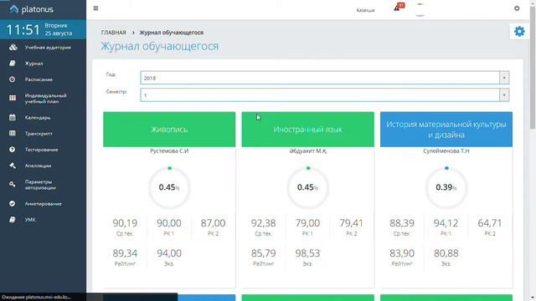Click История культуры Ср.тек value 88,39

(402, 223)
